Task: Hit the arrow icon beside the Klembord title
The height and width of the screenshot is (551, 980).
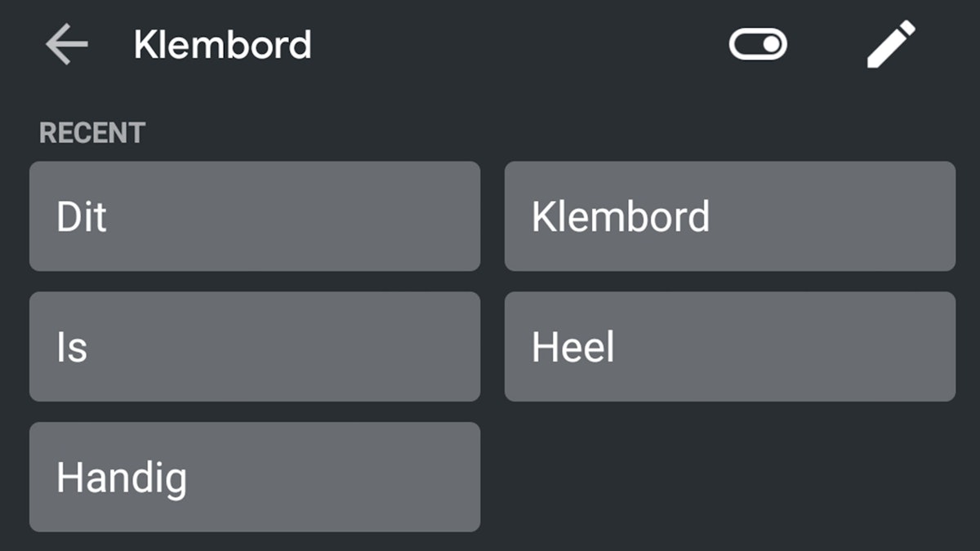Action: [68, 44]
